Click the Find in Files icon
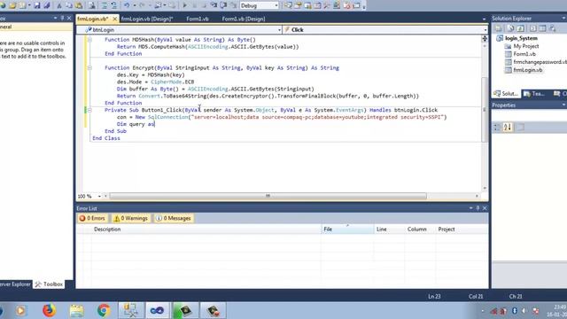Viewport: 567px width, 319px height. coord(92,5)
